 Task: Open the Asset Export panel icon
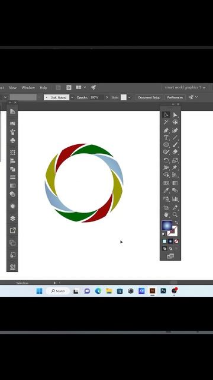[12, 230]
